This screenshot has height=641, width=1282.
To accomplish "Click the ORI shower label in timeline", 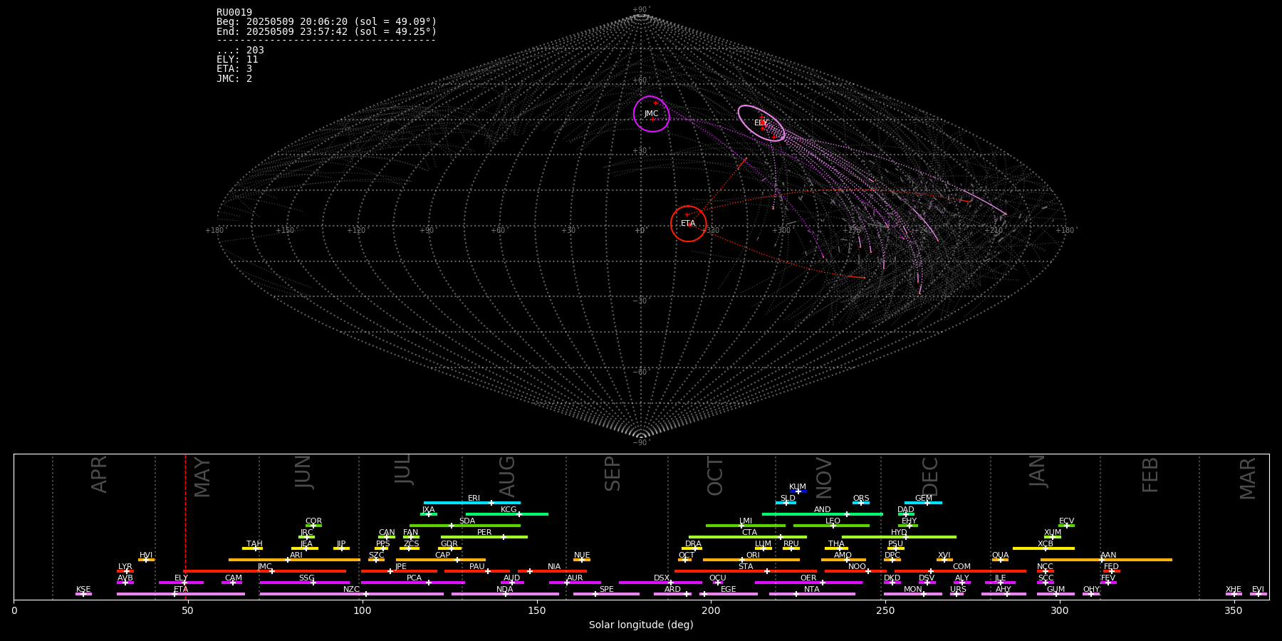I will 753,556.
